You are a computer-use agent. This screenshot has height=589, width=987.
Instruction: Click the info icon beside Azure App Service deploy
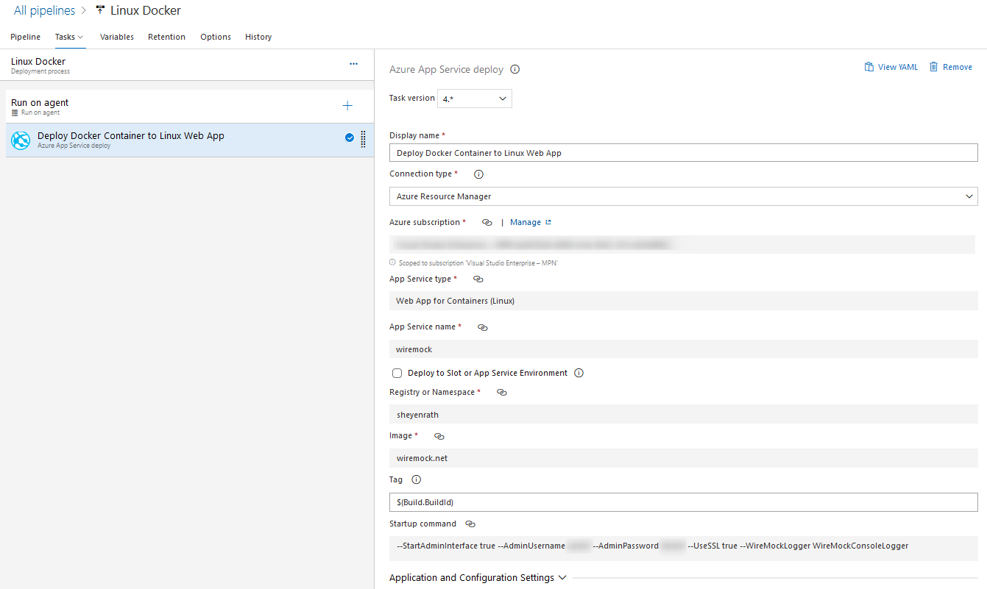[515, 70]
